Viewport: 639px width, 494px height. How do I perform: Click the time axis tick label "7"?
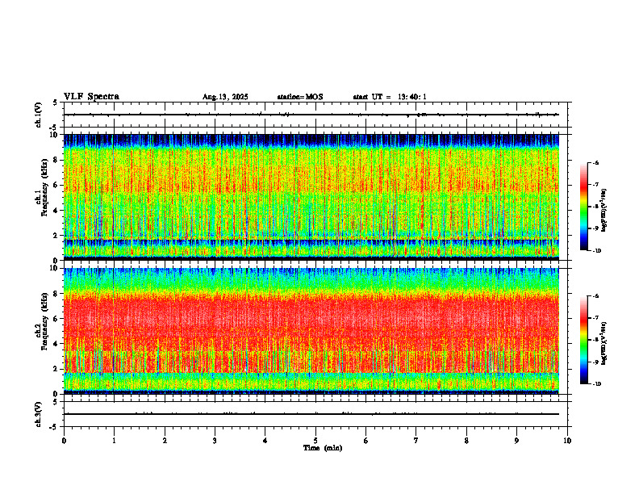pyautogui.click(x=416, y=441)
